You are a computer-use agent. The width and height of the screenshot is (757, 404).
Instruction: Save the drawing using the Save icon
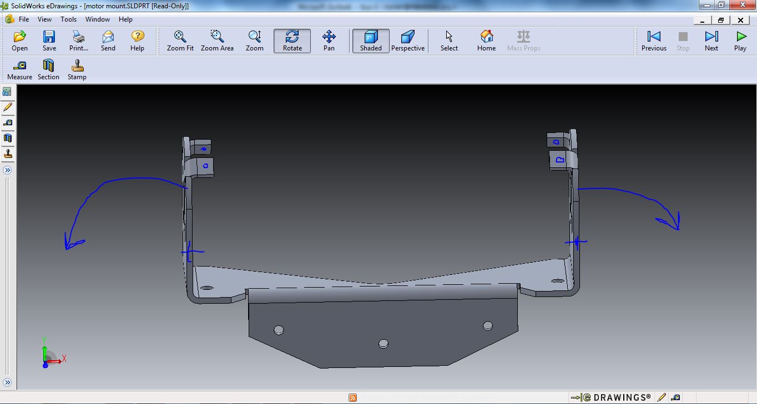point(49,41)
